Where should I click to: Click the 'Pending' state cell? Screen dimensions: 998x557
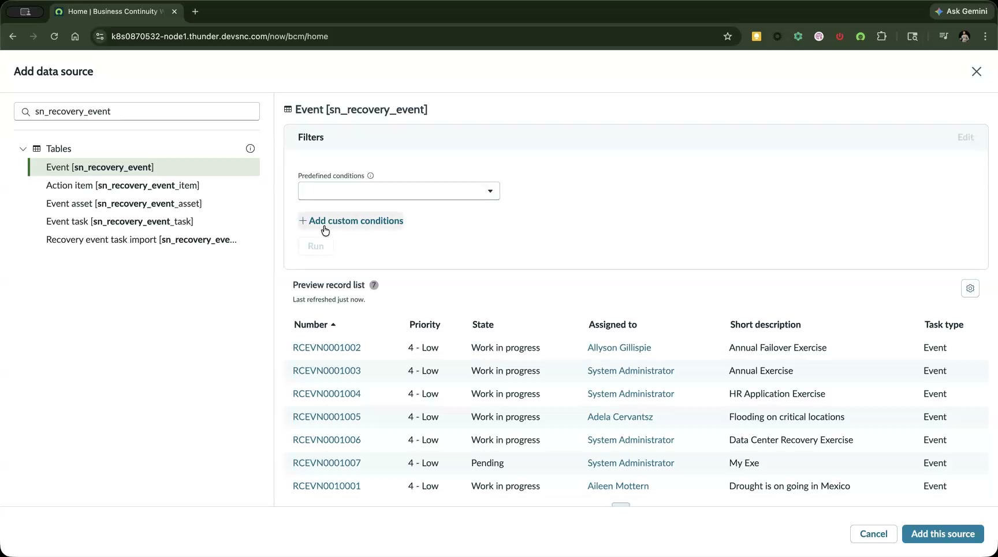[487, 463]
